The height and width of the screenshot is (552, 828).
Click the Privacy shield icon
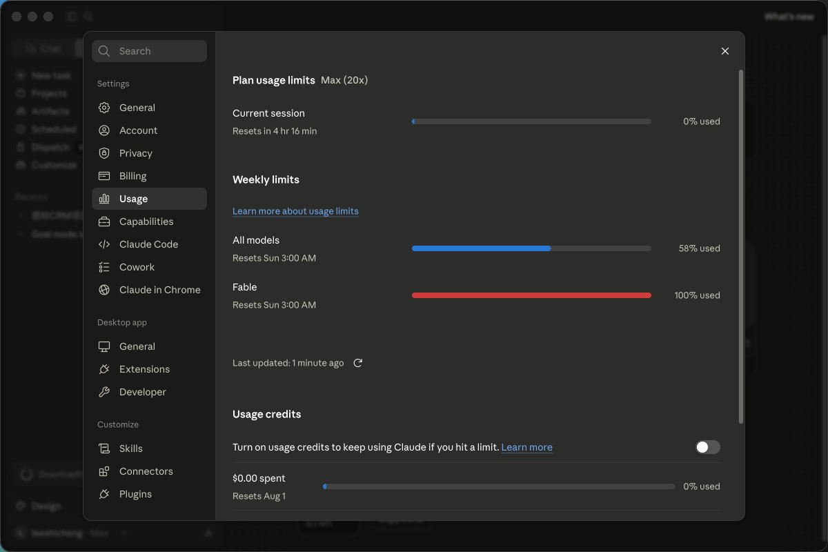[104, 153]
